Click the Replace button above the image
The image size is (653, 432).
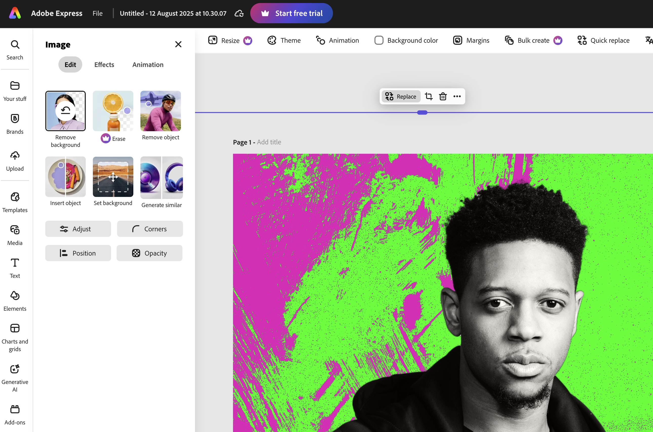[401, 96]
